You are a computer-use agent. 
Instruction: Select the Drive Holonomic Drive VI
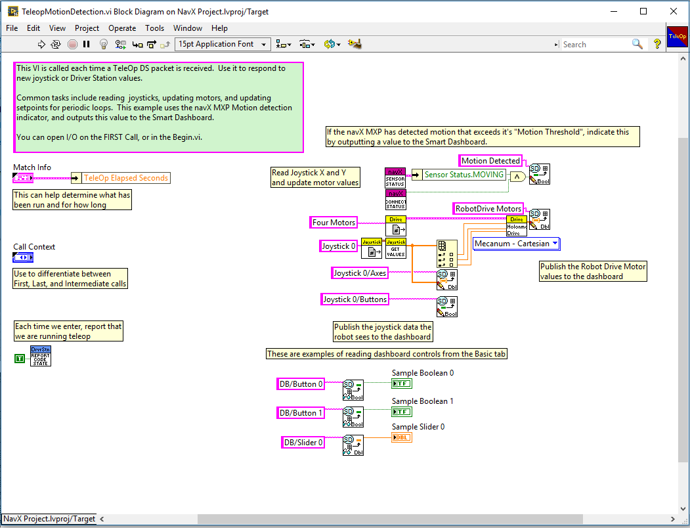pos(517,226)
